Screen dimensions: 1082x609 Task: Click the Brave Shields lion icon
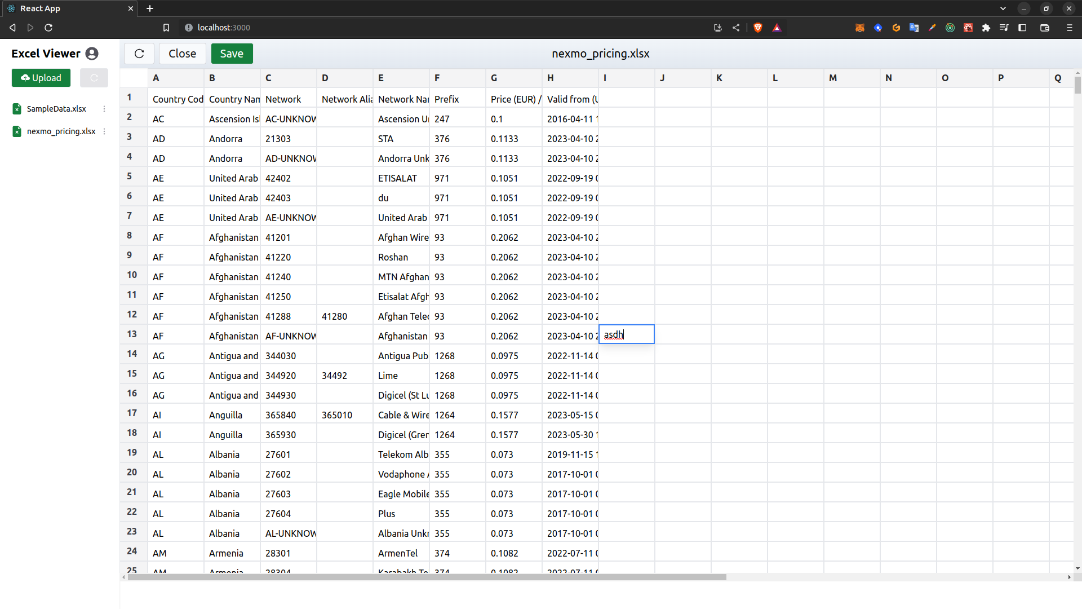758,28
